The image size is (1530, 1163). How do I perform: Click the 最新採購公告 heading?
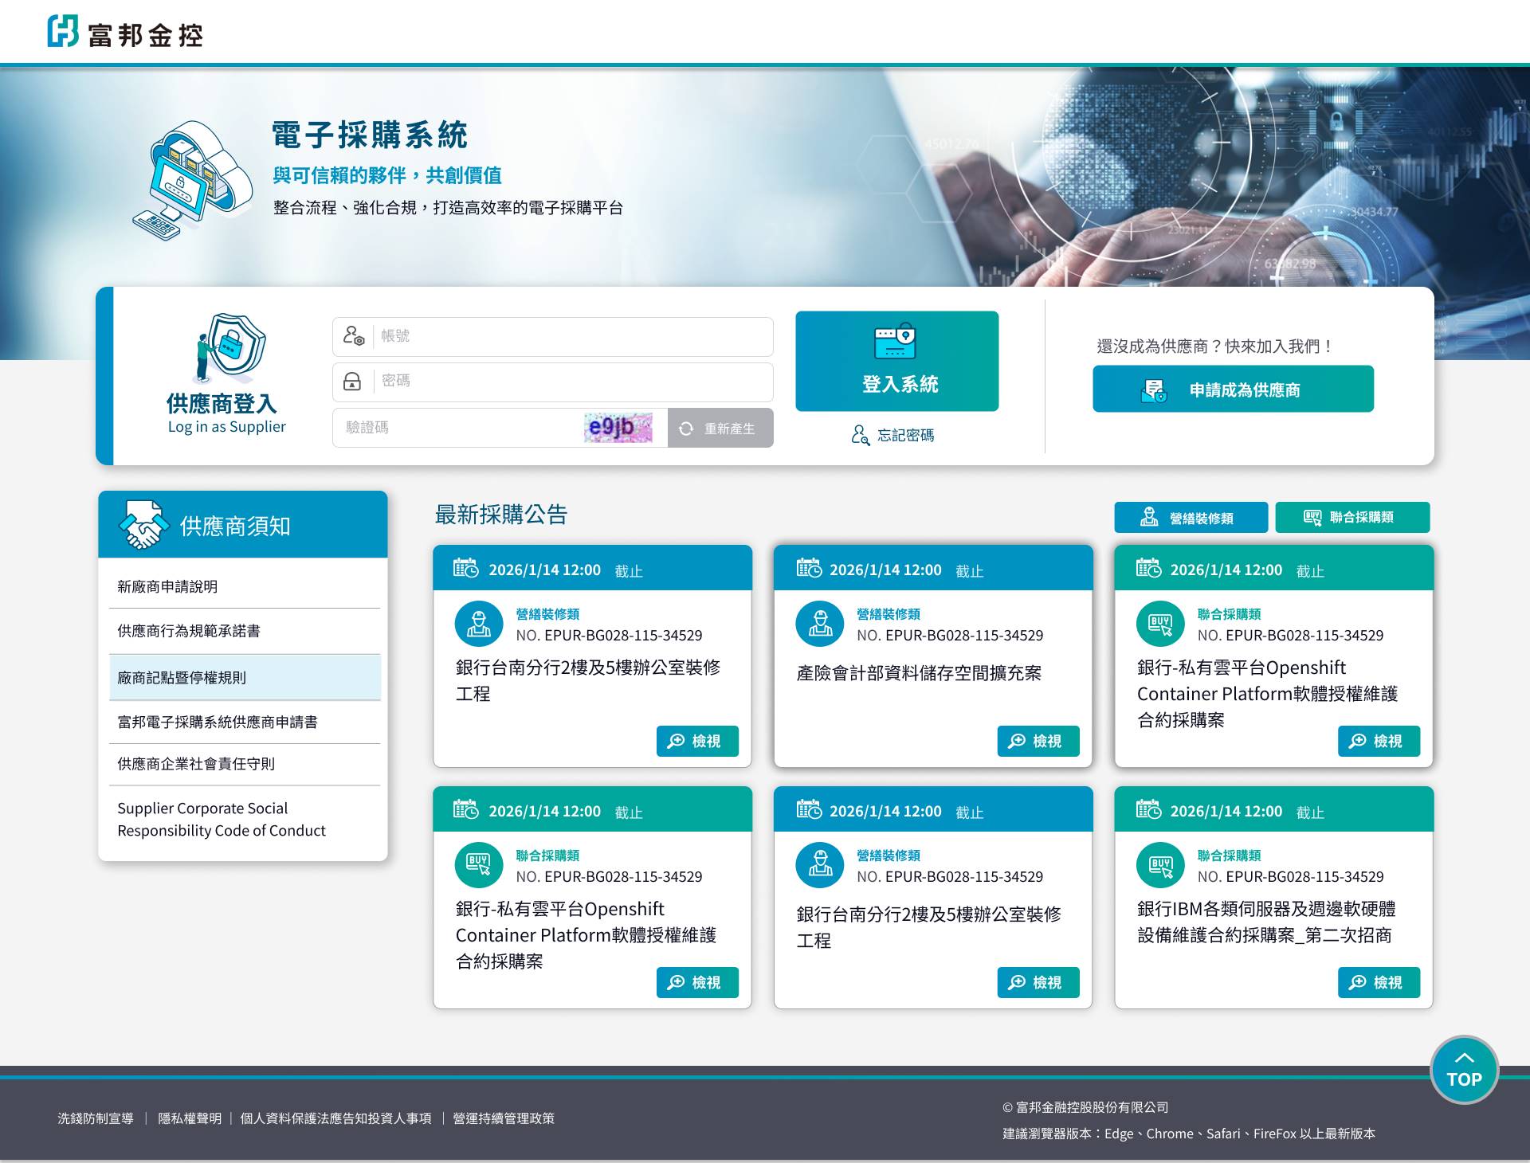(501, 514)
